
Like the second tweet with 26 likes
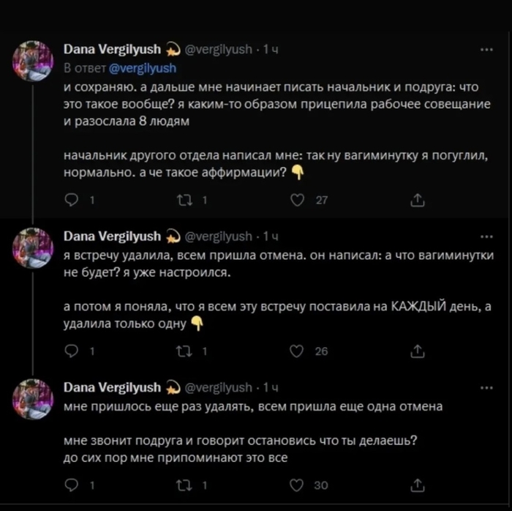point(297,351)
